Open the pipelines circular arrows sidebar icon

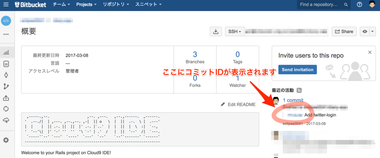pos(6,109)
